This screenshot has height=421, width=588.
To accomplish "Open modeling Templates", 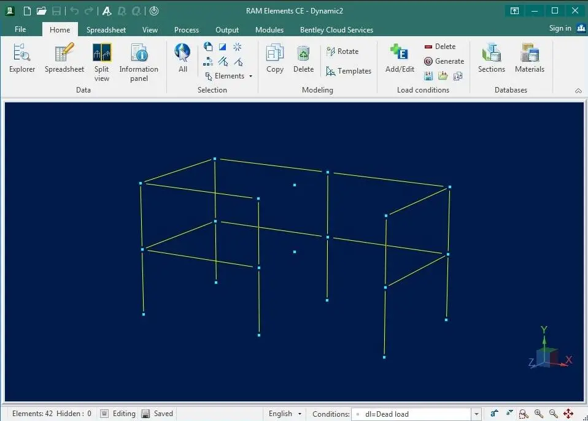I will [349, 71].
